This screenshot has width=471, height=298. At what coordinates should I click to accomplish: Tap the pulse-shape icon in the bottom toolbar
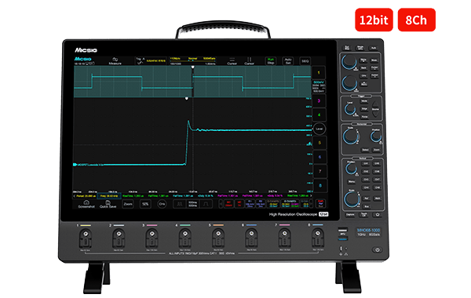(206, 204)
